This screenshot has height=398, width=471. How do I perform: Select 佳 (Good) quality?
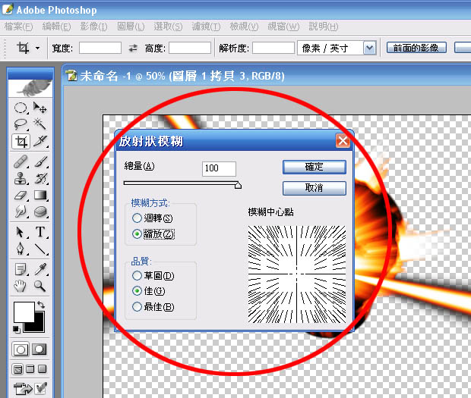149,290
